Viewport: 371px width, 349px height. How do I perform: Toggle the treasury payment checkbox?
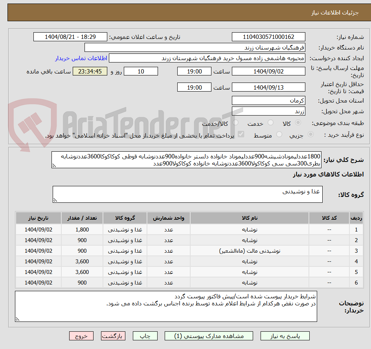[241, 134]
